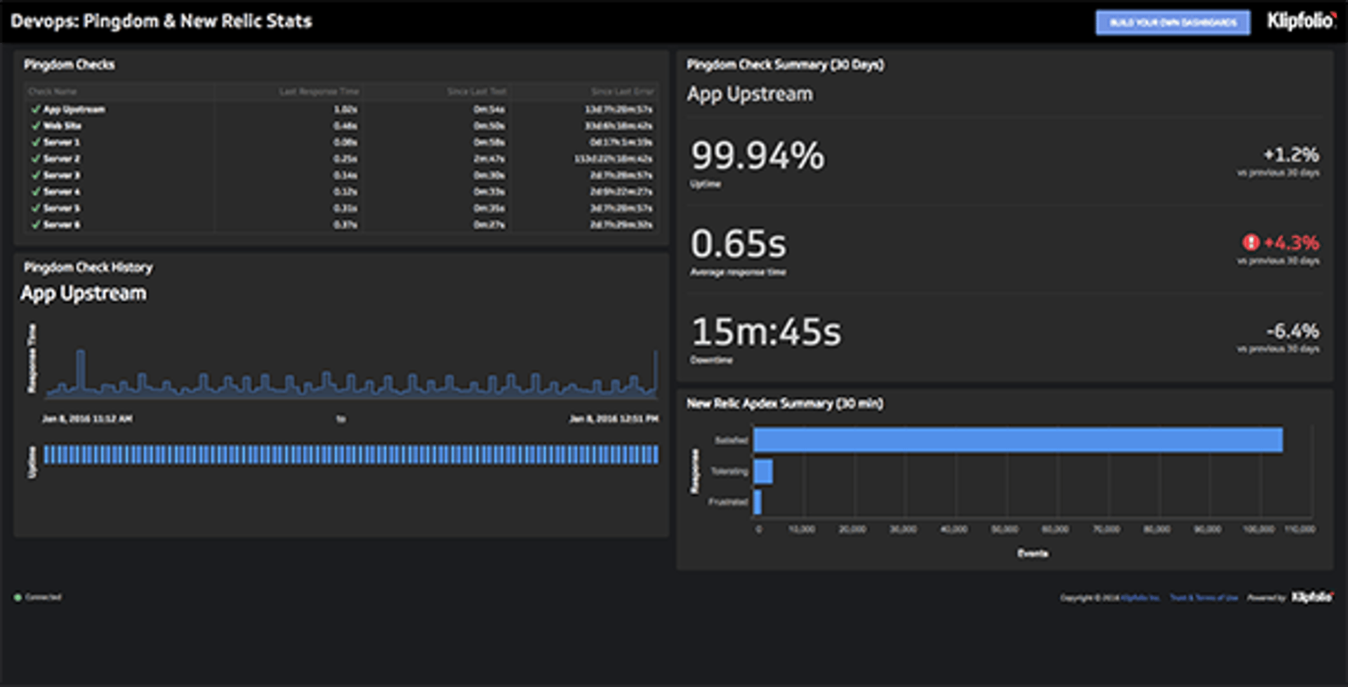Open the Trust & Terms of Use link

1203,598
